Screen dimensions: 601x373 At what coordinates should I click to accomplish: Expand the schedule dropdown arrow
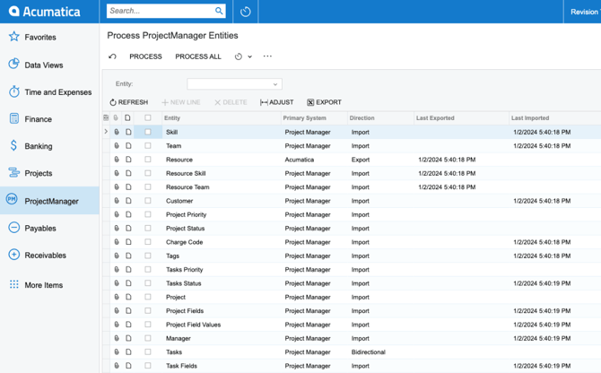[250, 56]
